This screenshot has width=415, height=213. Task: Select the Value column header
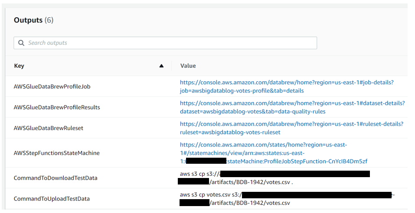[188, 66]
